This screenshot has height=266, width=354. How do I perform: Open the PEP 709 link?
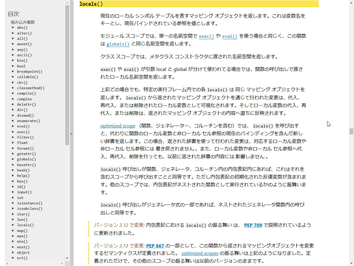pos(253,225)
